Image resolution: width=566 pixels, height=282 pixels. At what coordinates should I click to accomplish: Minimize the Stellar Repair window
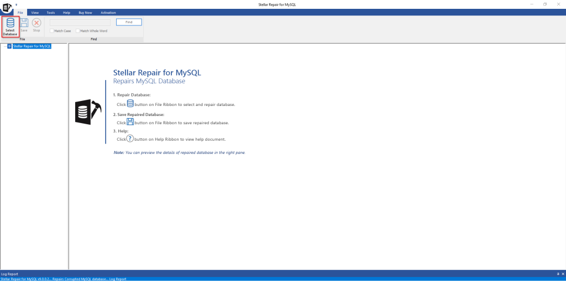coord(532,4)
